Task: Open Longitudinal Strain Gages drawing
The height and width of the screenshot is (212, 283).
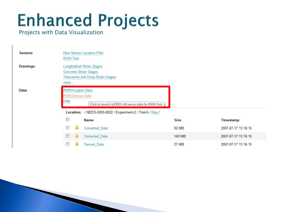Action: pyautogui.click(x=83, y=66)
